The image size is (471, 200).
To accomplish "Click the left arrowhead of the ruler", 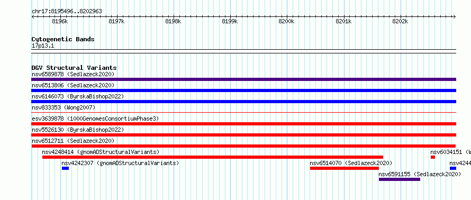I will coord(33,17).
